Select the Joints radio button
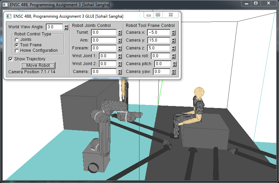This screenshot has width=279, height=183. 17,40
